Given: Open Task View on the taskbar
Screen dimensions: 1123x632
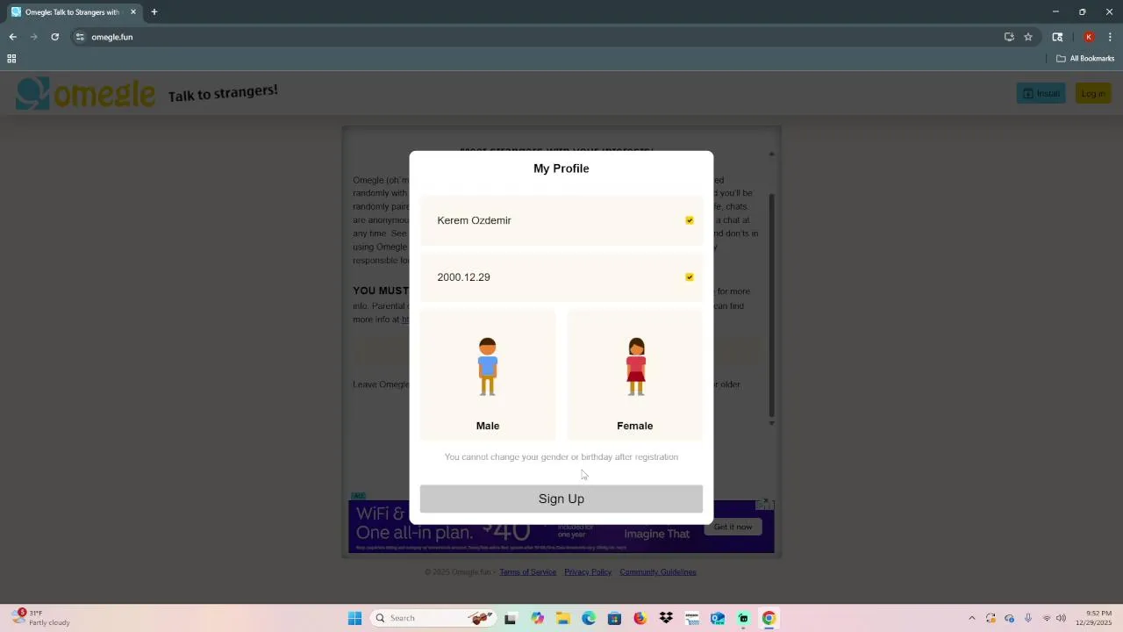Looking at the screenshot, I should pyautogui.click(x=511, y=618).
